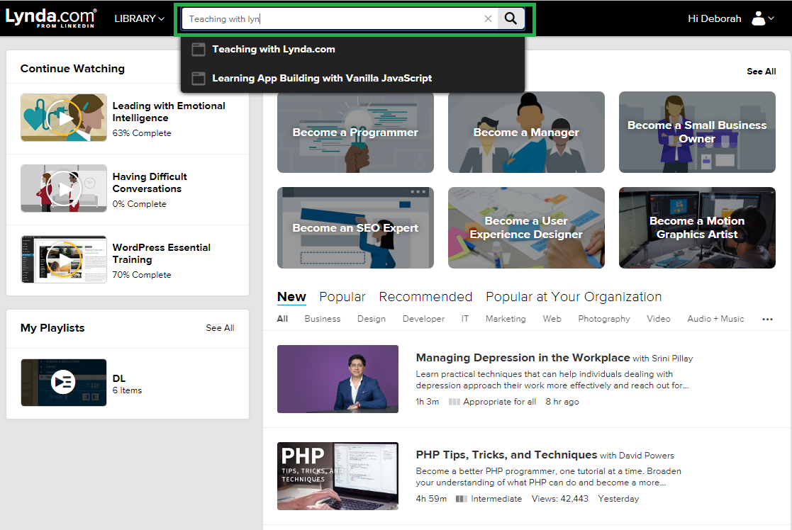This screenshot has width=792, height=530.
Task: Play Having Difficult Conversations thumbnail
Action: pyautogui.click(x=64, y=188)
